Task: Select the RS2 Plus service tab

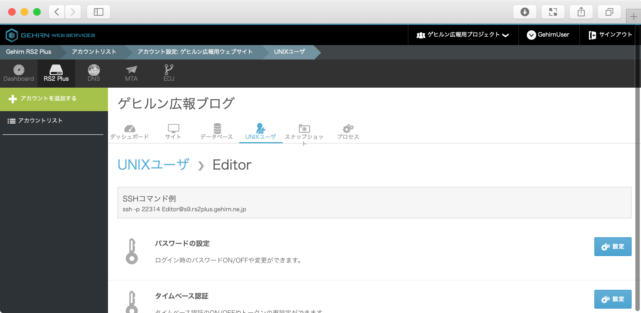Action: click(x=56, y=73)
